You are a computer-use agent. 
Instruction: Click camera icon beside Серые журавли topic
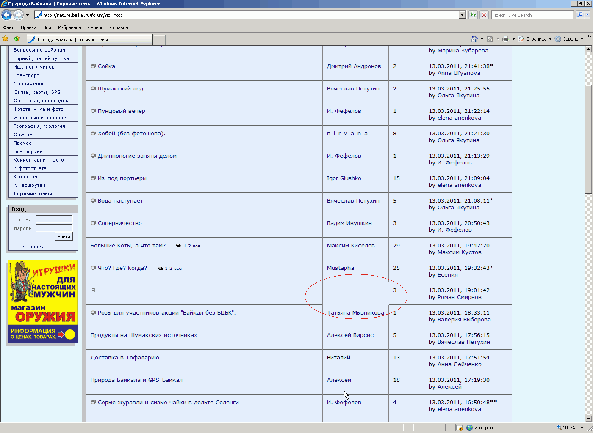[x=93, y=402]
